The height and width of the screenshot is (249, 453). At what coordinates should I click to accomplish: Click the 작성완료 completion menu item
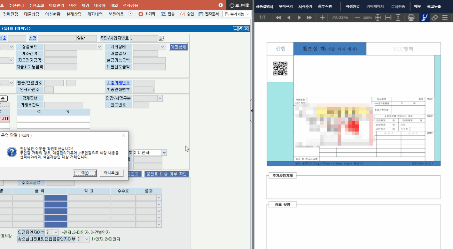(x=353, y=6)
